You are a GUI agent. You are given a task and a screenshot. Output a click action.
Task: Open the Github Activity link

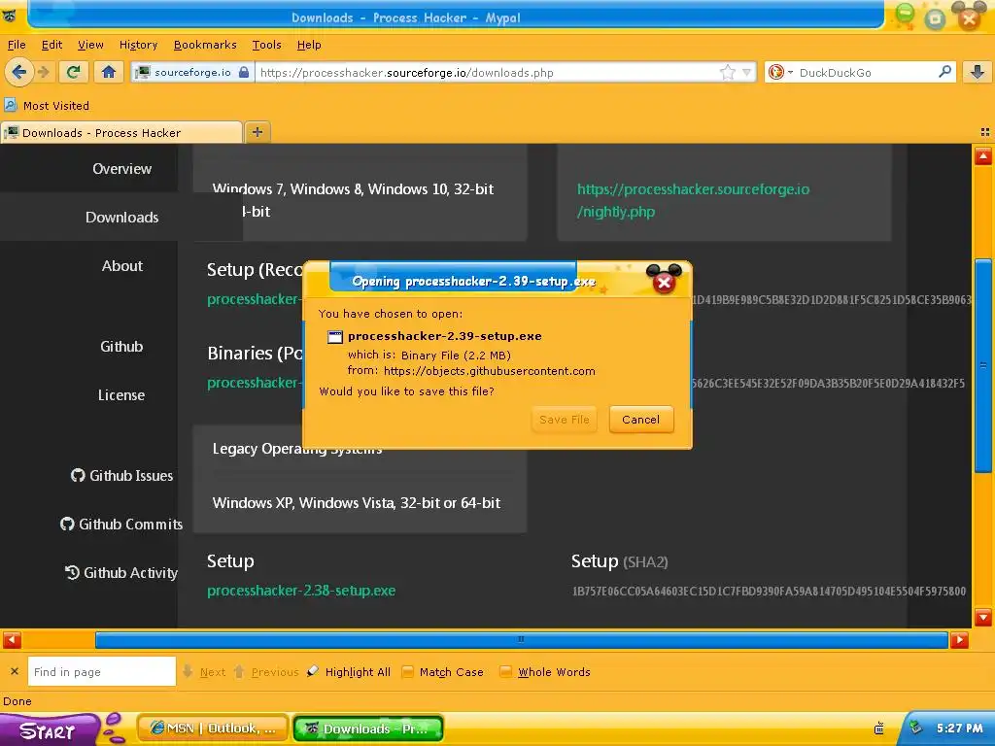[121, 573]
